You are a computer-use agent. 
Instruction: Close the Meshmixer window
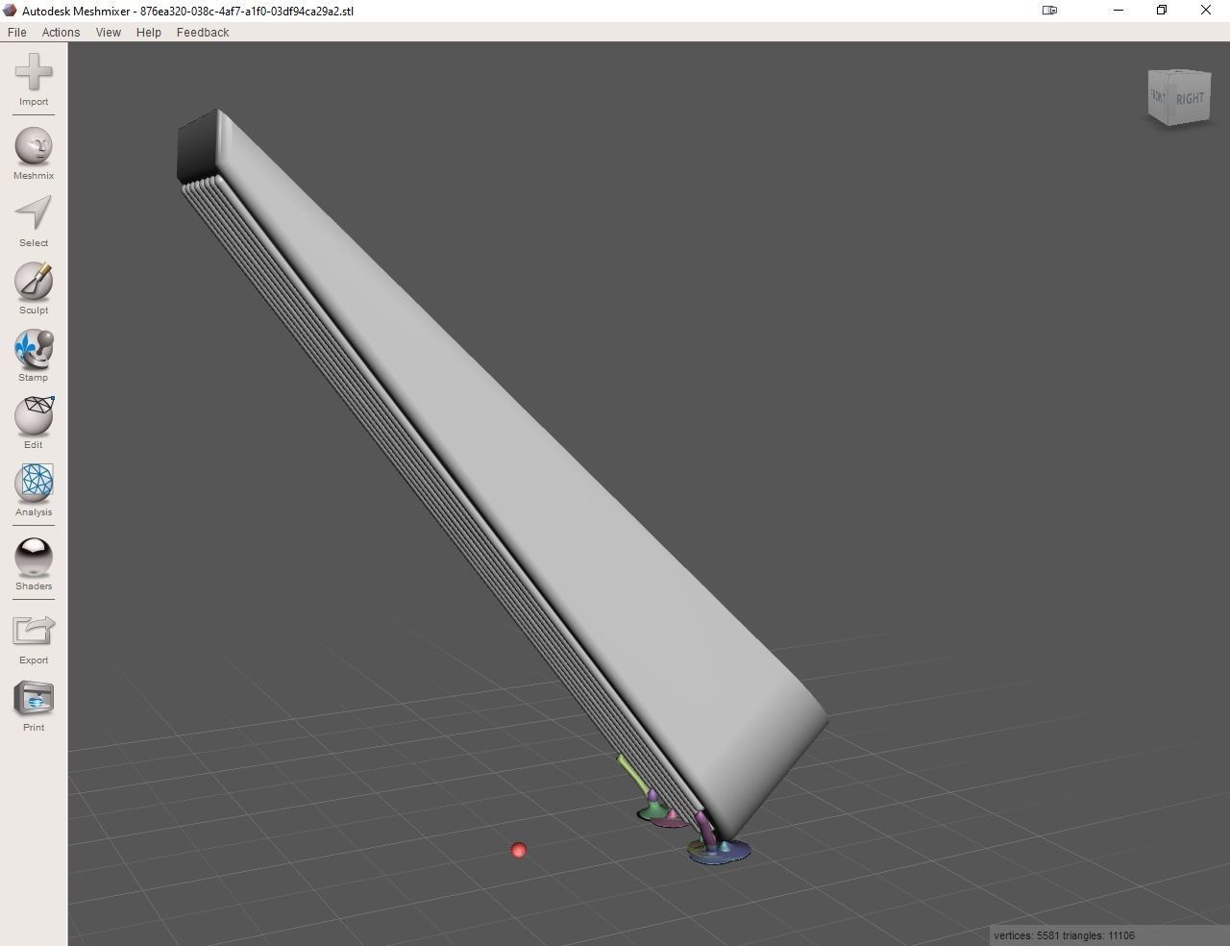point(1206,11)
